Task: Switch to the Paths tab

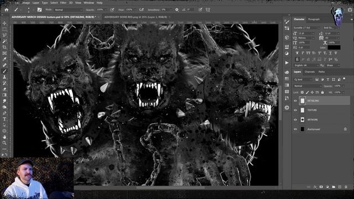Action: pos(321,72)
